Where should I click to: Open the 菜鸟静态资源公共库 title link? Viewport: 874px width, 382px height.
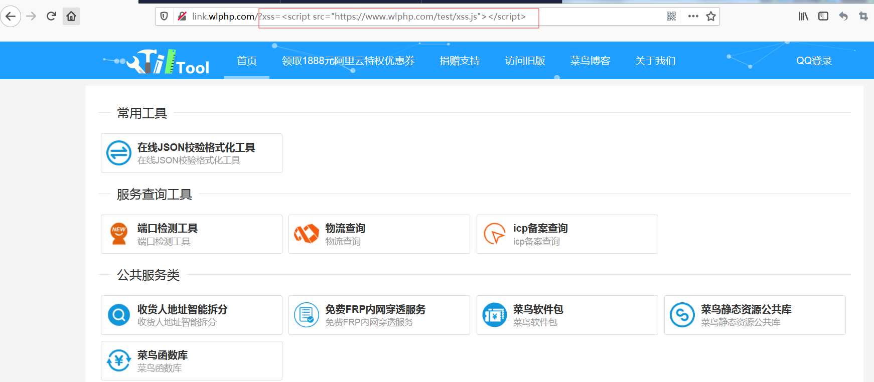pyautogui.click(x=746, y=309)
